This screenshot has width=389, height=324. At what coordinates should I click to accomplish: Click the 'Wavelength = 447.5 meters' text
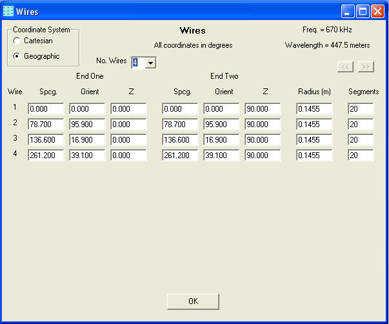point(327,45)
